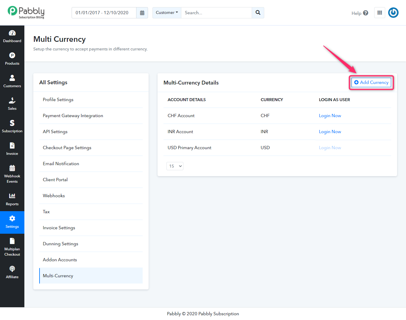The image size is (406, 320).
Task: Open Customers section in sidebar
Action: point(12,82)
